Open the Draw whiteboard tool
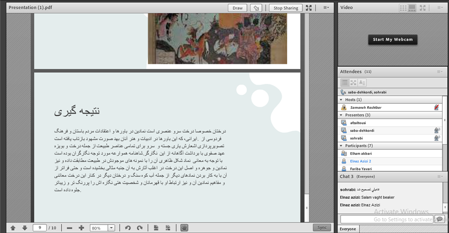Screen dimensions: 449x233 [237, 8]
